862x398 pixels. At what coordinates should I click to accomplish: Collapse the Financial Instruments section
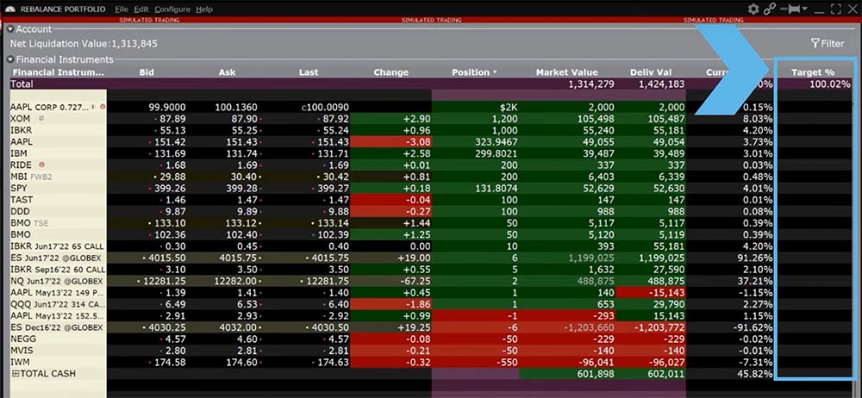[x=10, y=59]
